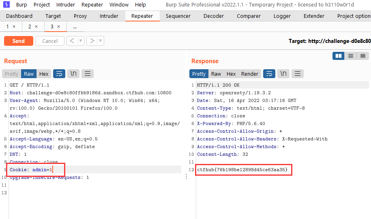371x219 pixels.
Task: Select the Repeater tool tab
Action: point(142,16)
